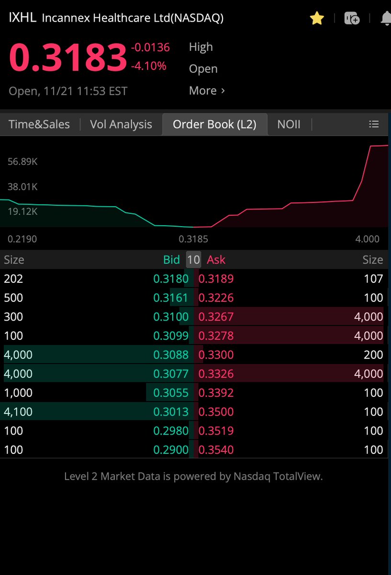Viewport: 391px width, 575px height.
Task: Click the Level 2 Market Data notice
Action: tap(193, 477)
